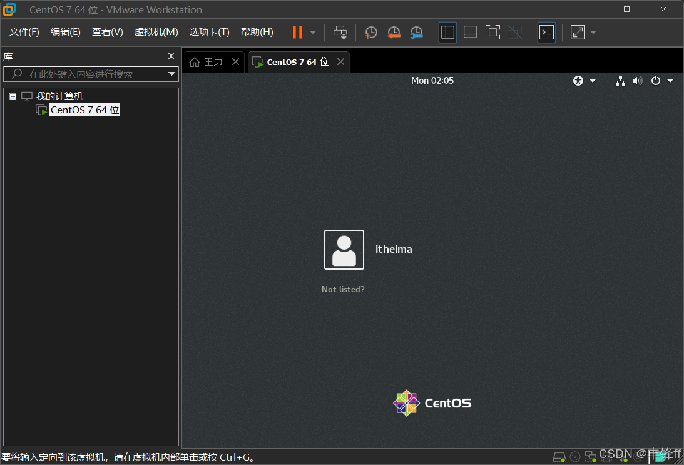This screenshot has height=465, width=684.
Task: Open the snapshot manager
Action: point(417,33)
